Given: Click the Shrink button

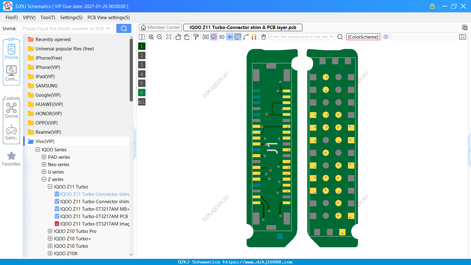Looking at the screenshot, I should pyautogui.click(x=9, y=28).
